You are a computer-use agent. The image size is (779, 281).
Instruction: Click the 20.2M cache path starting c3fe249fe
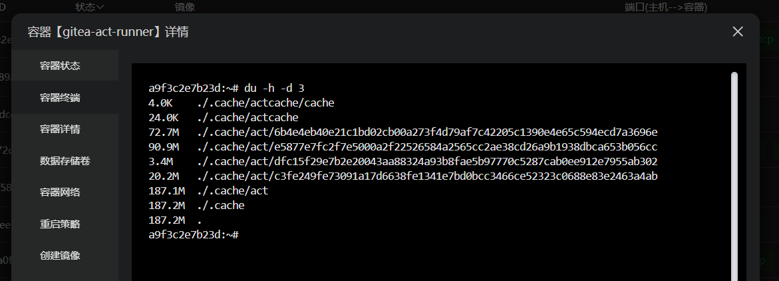pyautogui.click(x=427, y=176)
